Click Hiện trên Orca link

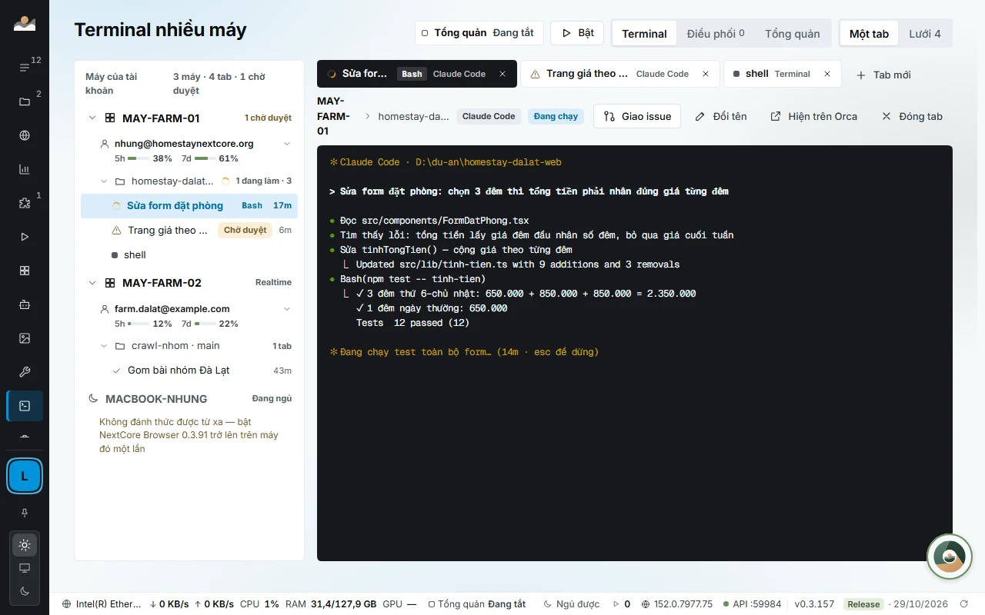click(x=813, y=116)
